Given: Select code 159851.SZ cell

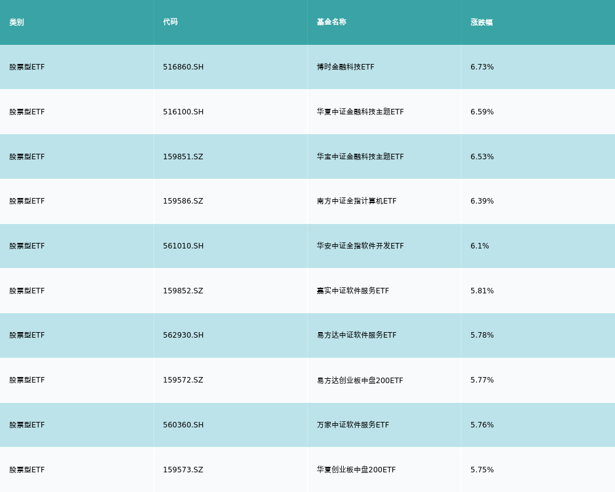Looking at the screenshot, I should (183, 157).
